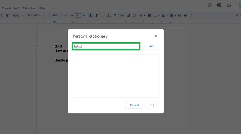Open the text color picker

click(x=108, y=15)
